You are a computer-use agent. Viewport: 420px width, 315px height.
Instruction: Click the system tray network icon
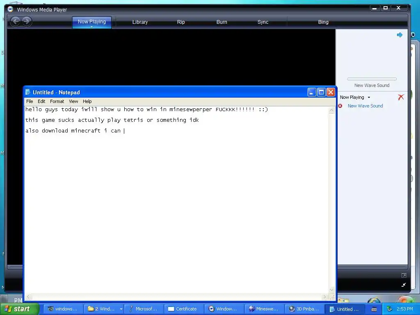point(390,309)
